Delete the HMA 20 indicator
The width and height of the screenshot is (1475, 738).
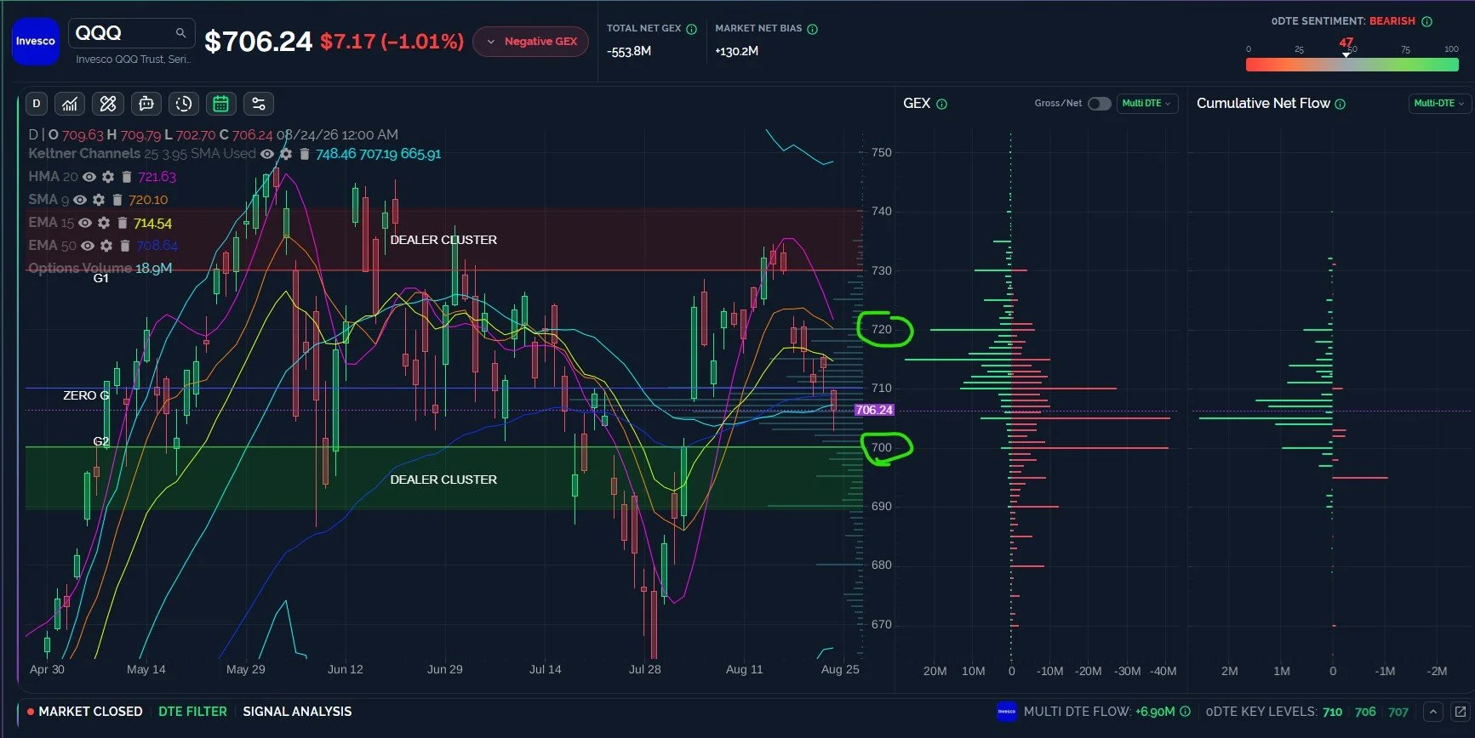126,177
